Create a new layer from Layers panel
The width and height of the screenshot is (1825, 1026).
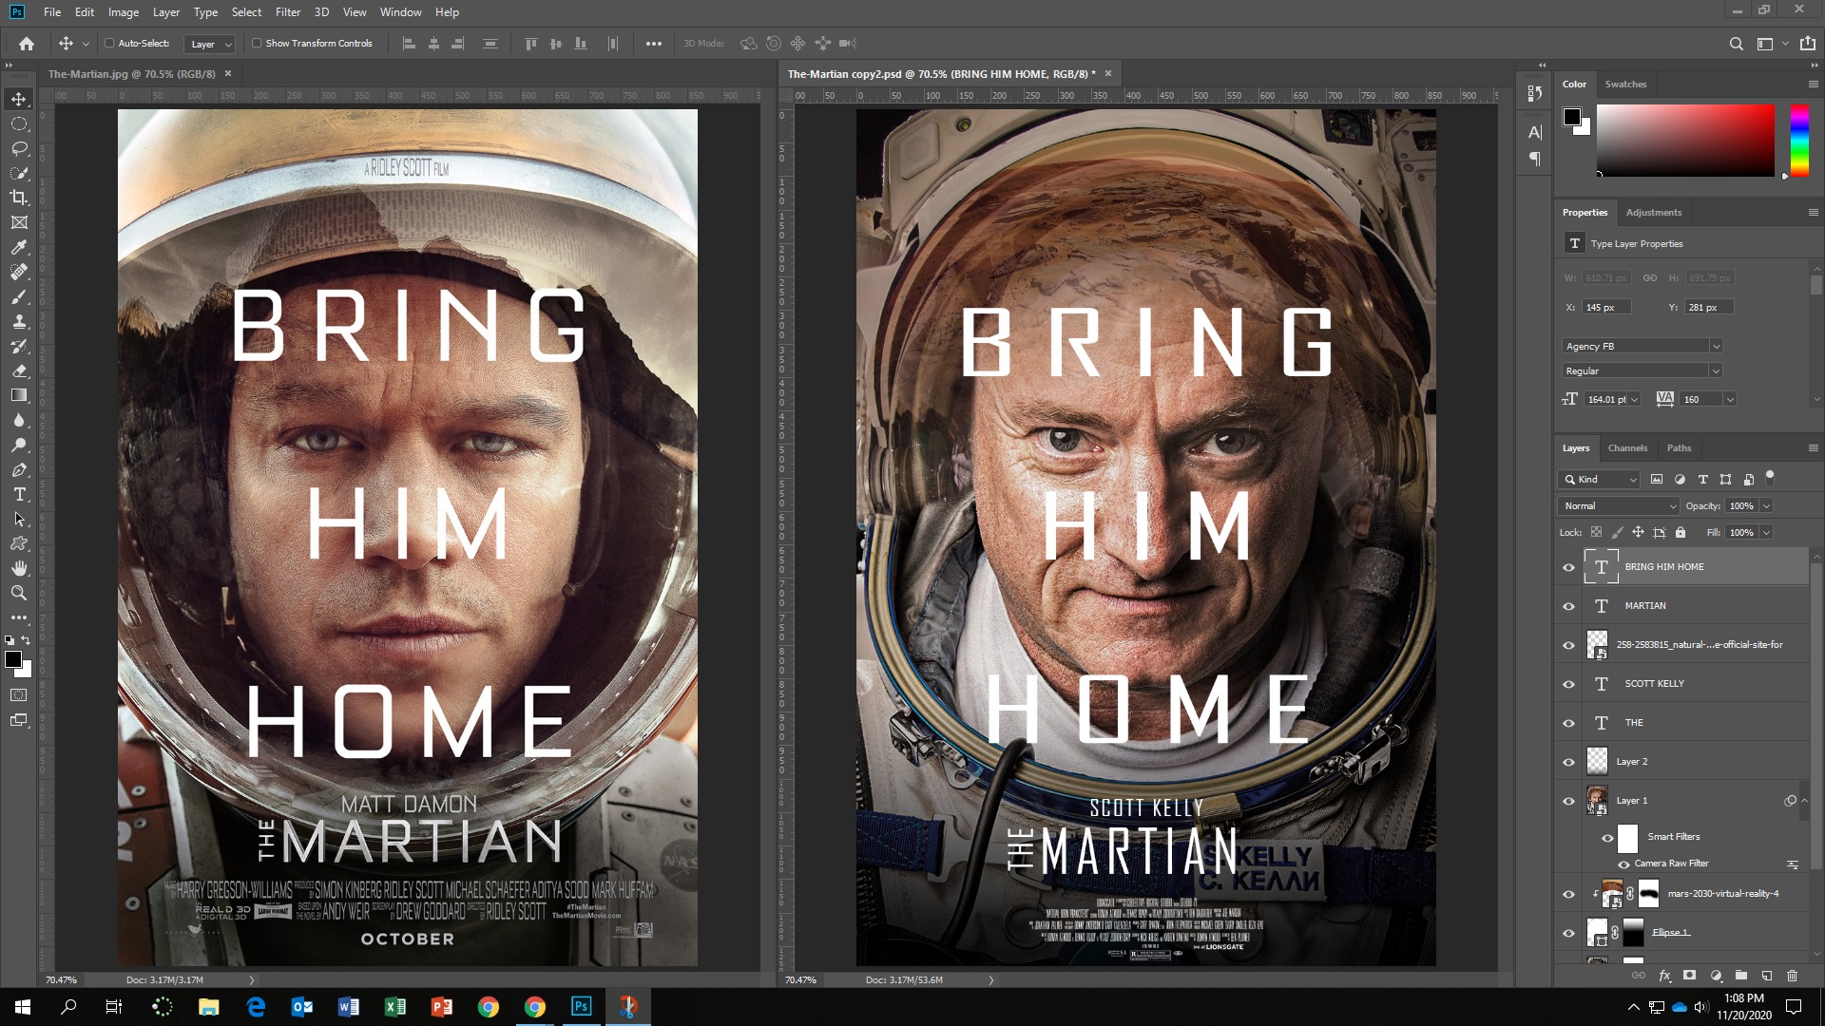[x=1766, y=976]
